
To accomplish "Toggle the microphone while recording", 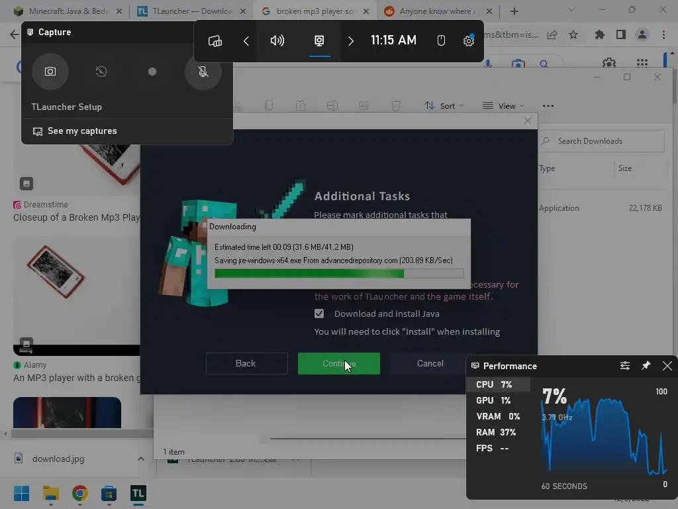I will coord(203,72).
